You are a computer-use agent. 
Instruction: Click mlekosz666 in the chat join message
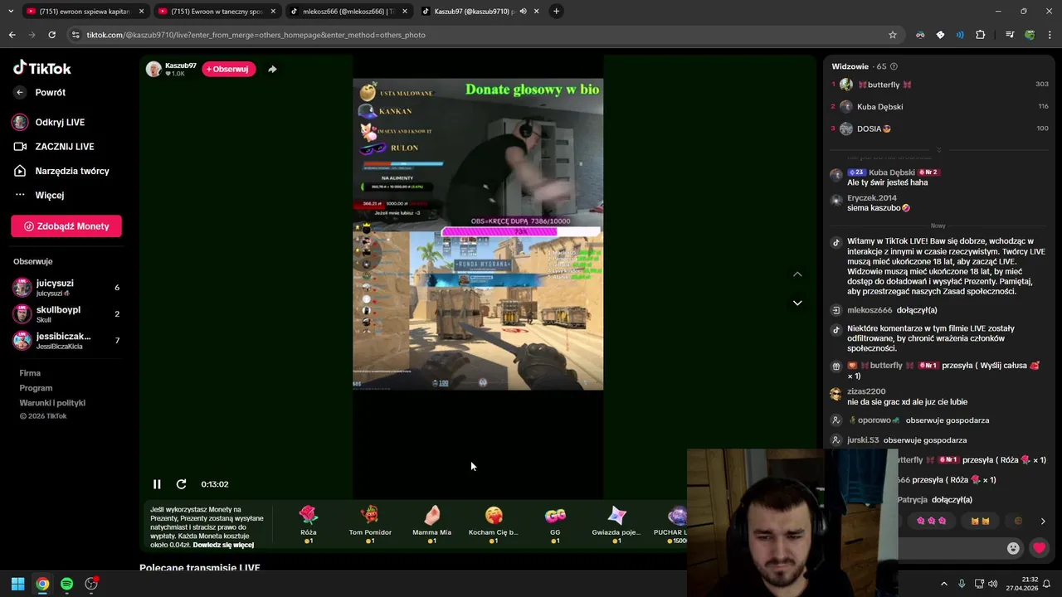coord(870,310)
